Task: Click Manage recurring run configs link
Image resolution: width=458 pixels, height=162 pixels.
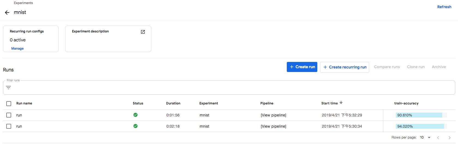Action: click(17, 49)
